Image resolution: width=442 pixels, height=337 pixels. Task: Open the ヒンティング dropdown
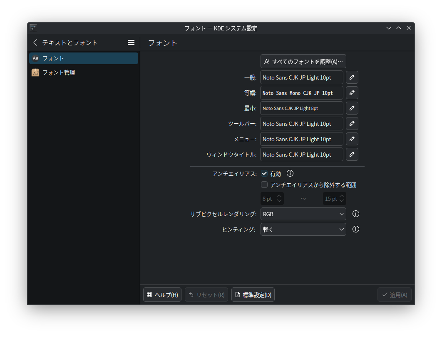tap(303, 230)
